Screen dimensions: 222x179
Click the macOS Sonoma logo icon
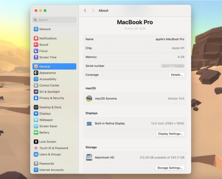pyautogui.click(x=89, y=98)
